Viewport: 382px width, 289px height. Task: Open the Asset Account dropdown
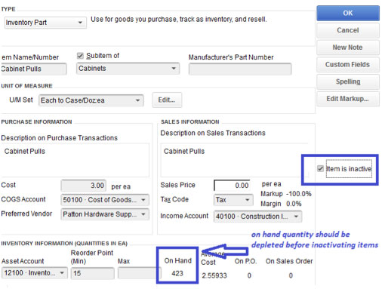(x=35, y=273)
